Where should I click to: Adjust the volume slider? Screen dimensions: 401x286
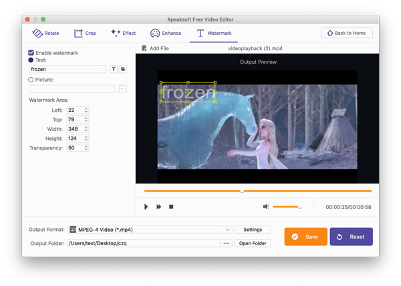click(287, 206)
